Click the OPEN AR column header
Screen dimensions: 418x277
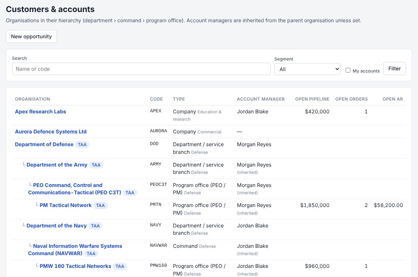pos(393,99)
